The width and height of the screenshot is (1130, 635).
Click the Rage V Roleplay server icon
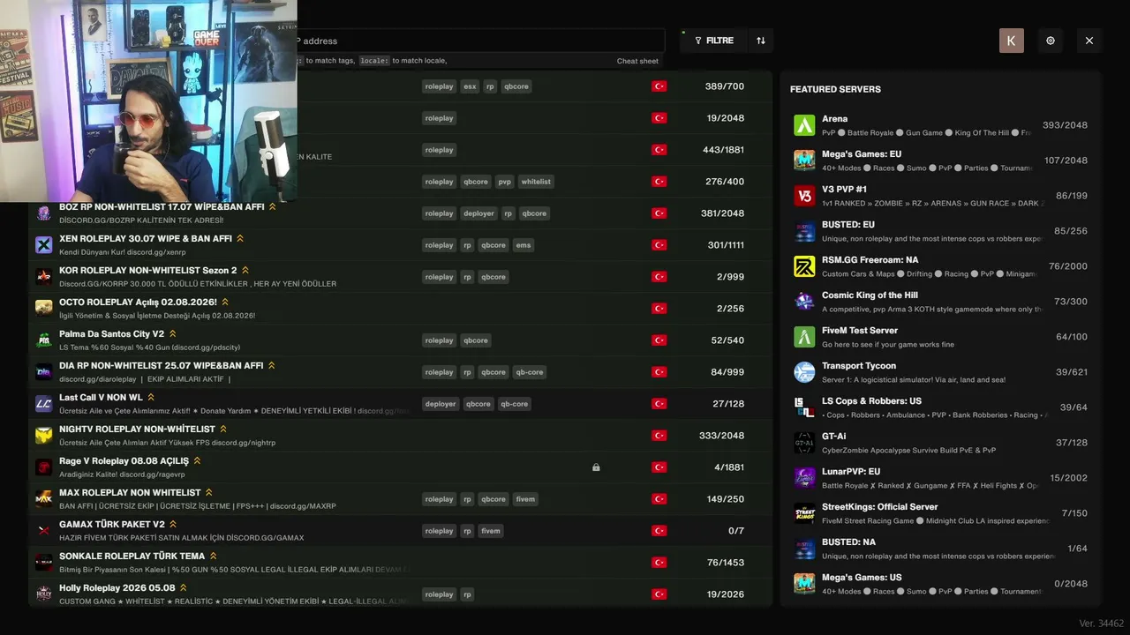pyautogui.click(x=44, y=467)
